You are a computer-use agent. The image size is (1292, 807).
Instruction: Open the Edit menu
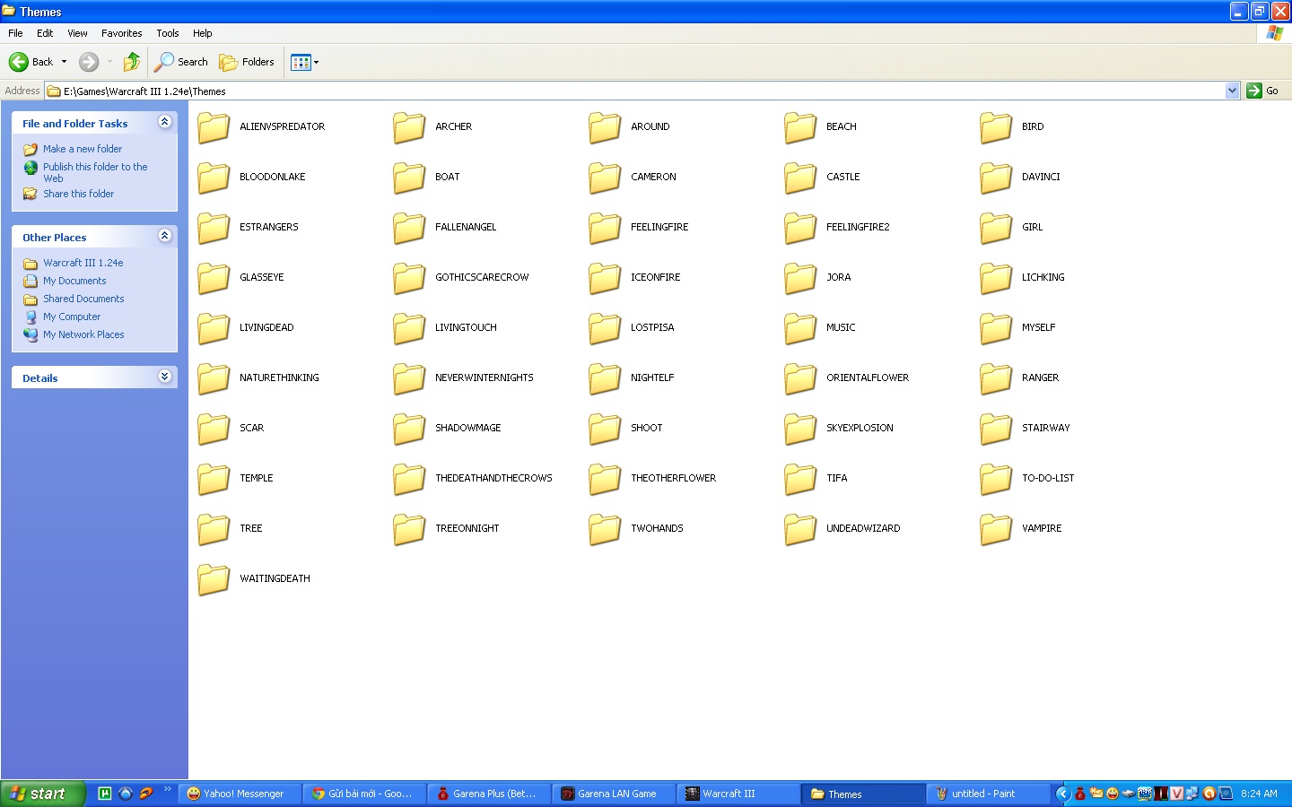[x=45, y=33]
